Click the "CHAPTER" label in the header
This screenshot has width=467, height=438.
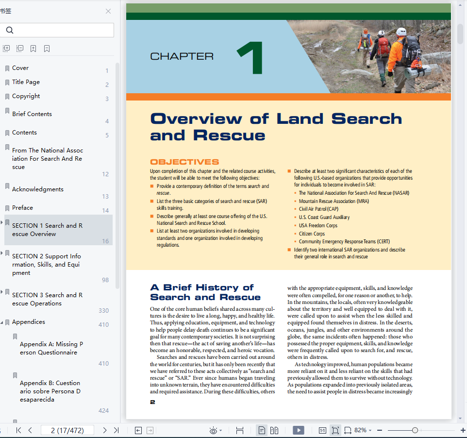click(182, 56)
